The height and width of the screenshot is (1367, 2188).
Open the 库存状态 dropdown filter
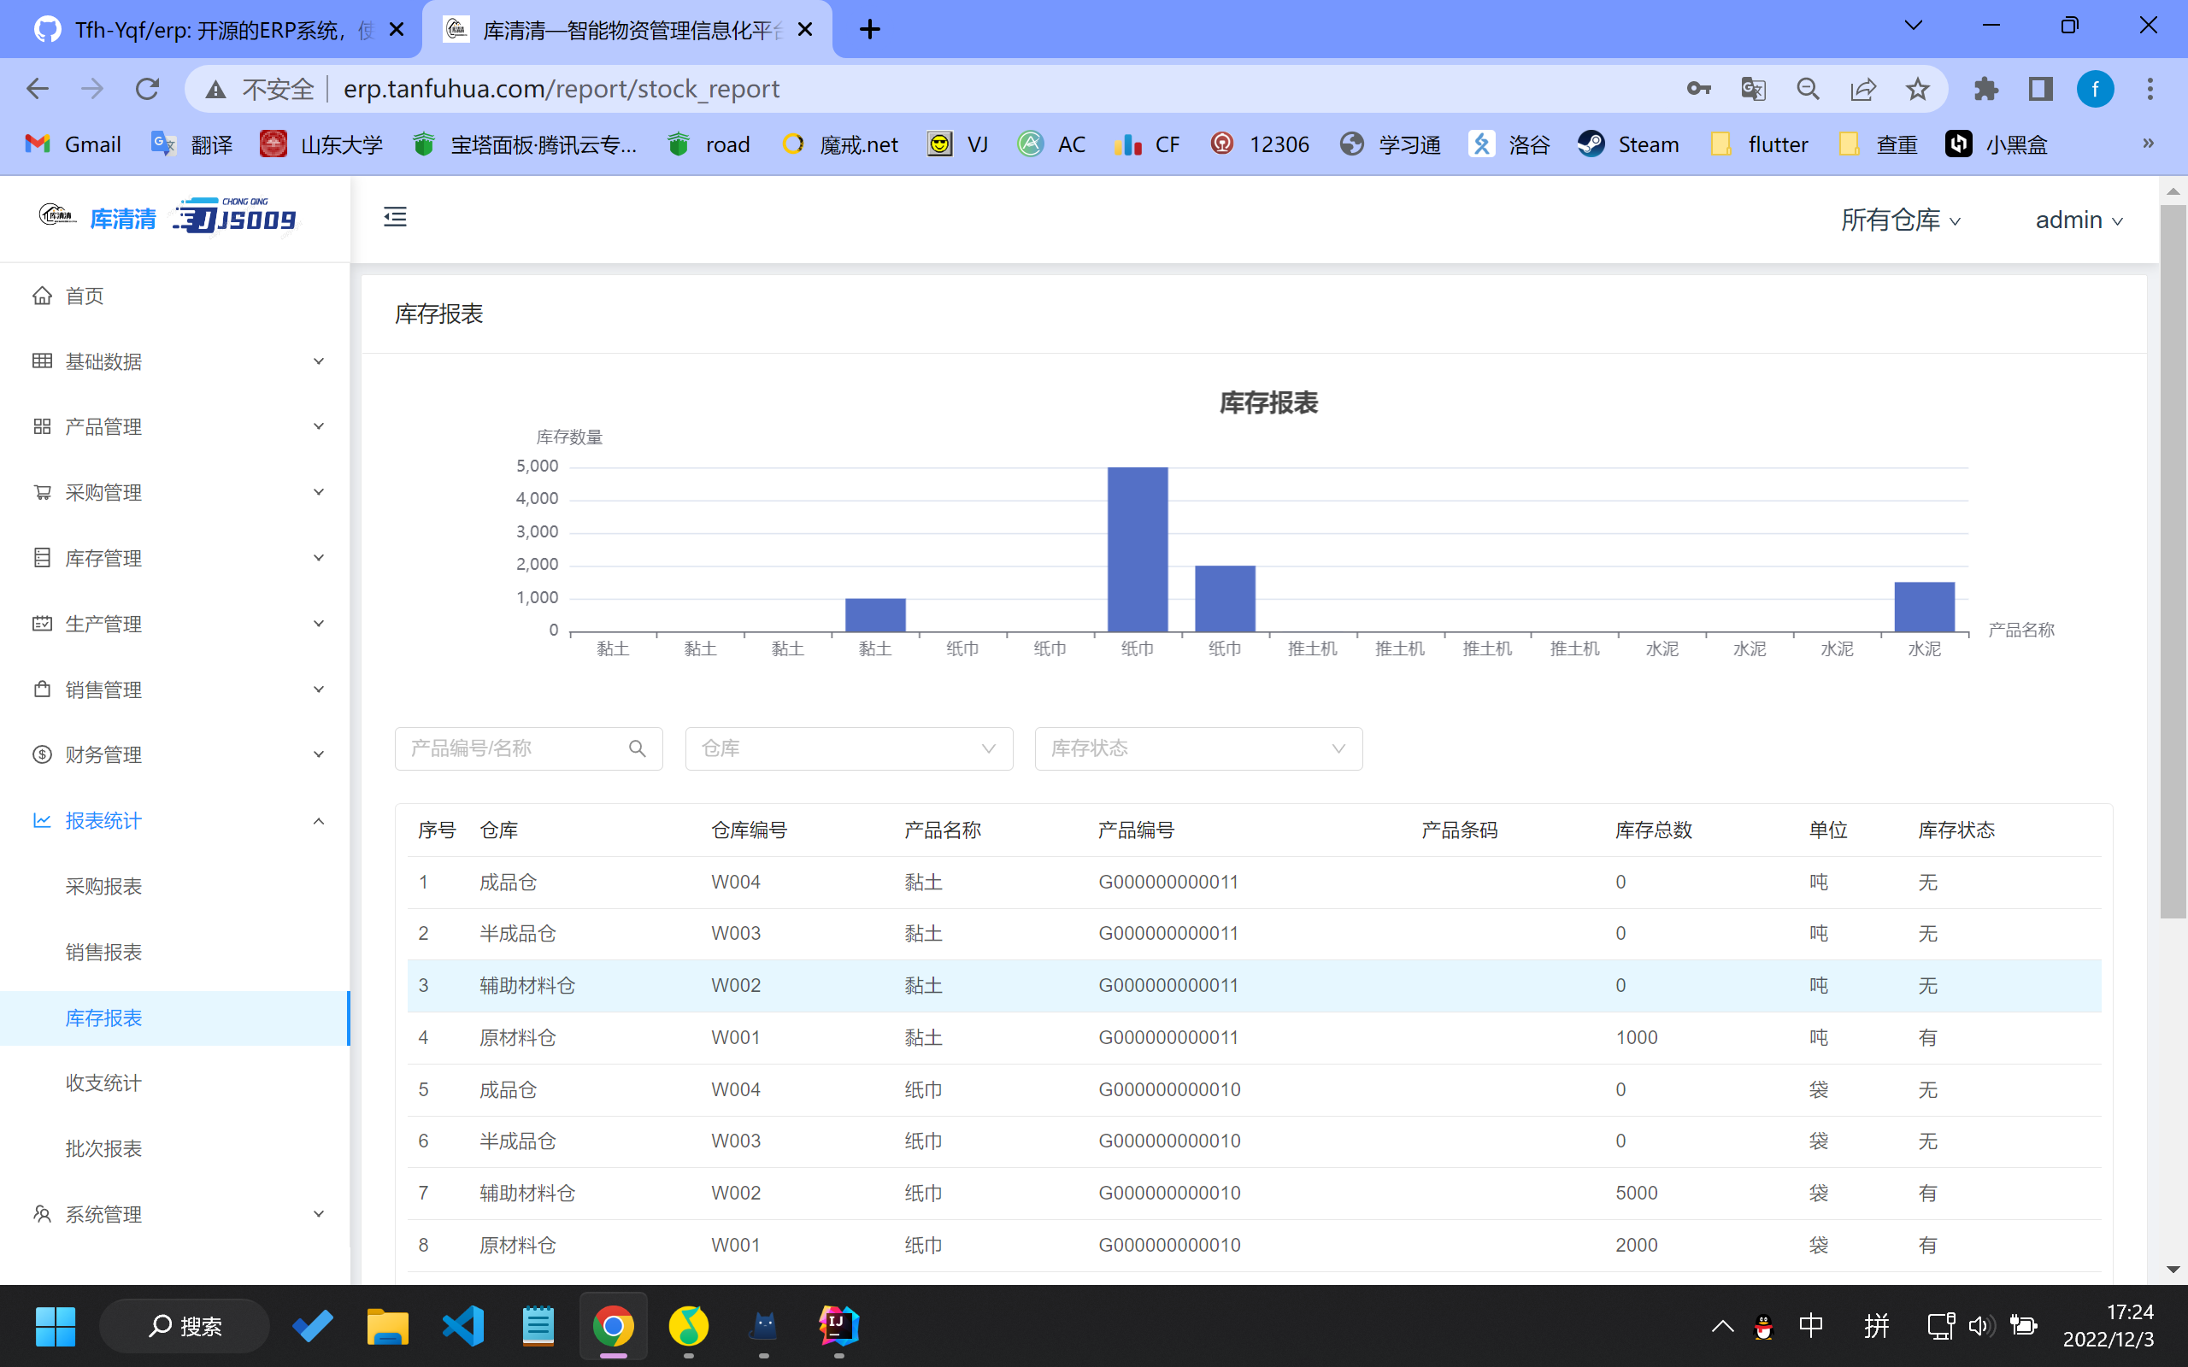[1194, 748]
